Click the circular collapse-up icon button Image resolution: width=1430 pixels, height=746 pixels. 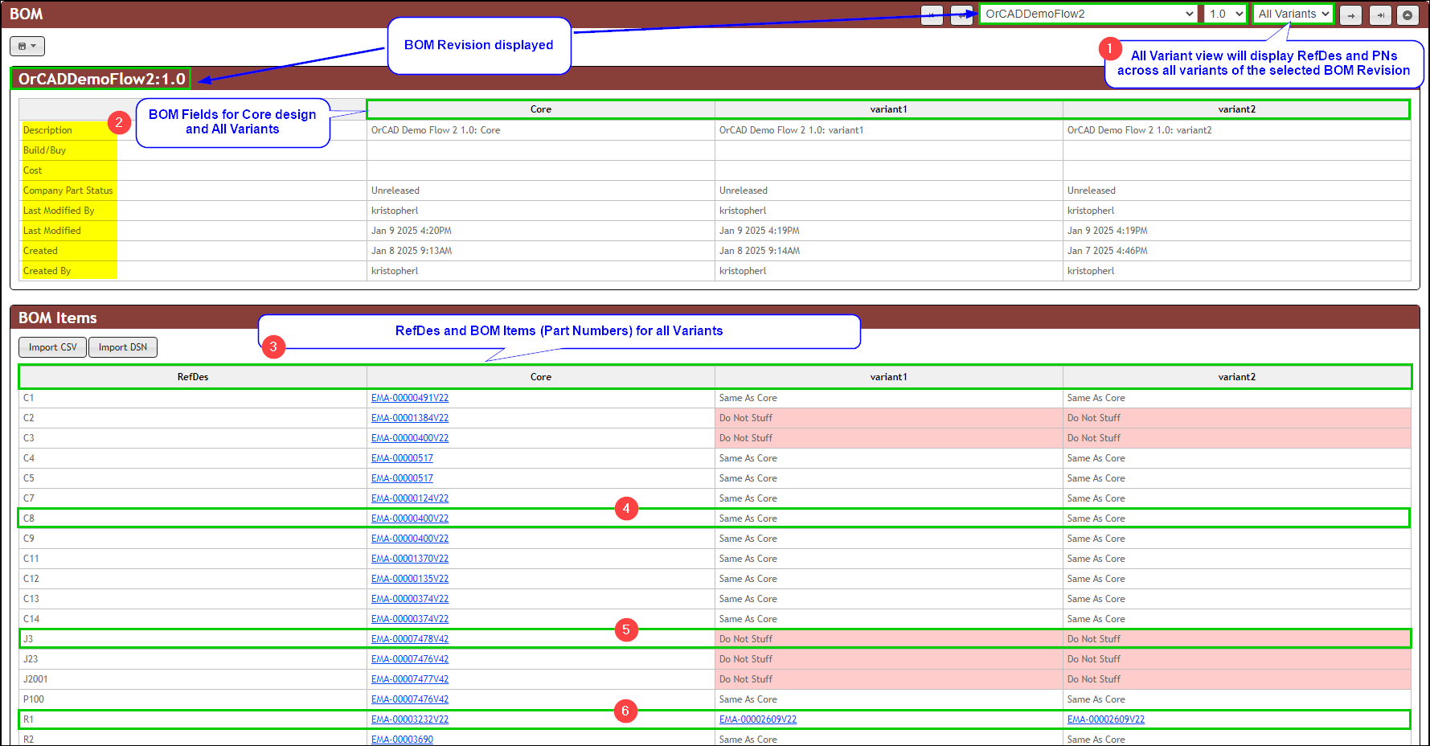point(1407,14)
